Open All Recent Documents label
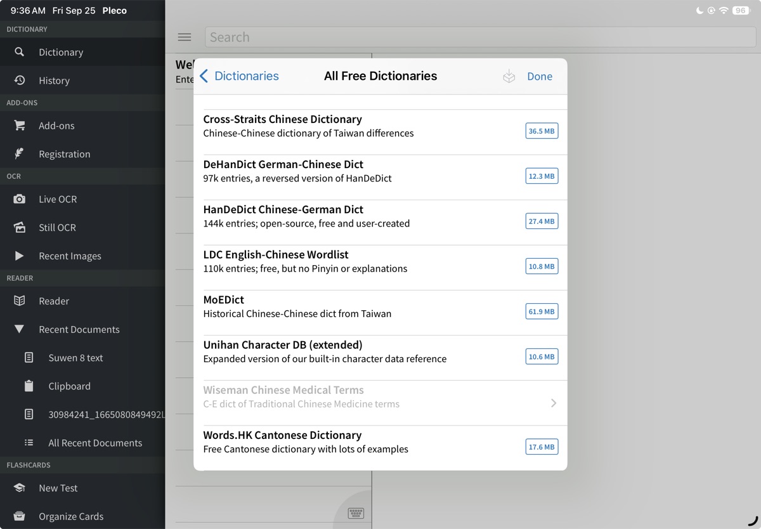This screenshot has height=529, width=761. [95, 443]
